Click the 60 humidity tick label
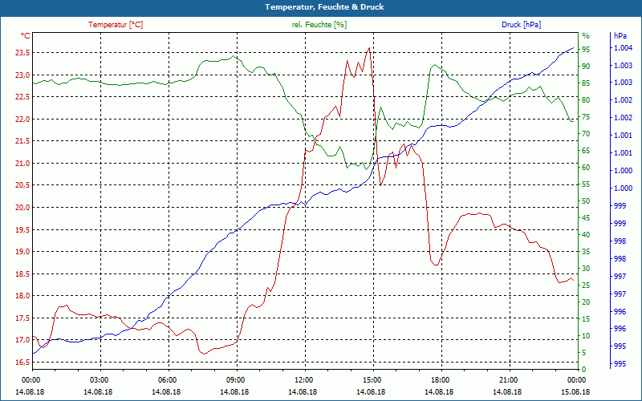Screen dimensions: 642x401 click(x=586, y=168)
